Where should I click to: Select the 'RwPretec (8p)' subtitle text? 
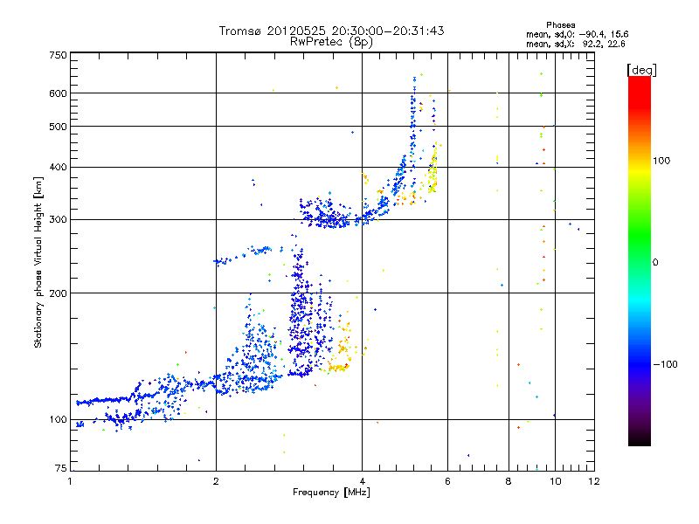331,42
